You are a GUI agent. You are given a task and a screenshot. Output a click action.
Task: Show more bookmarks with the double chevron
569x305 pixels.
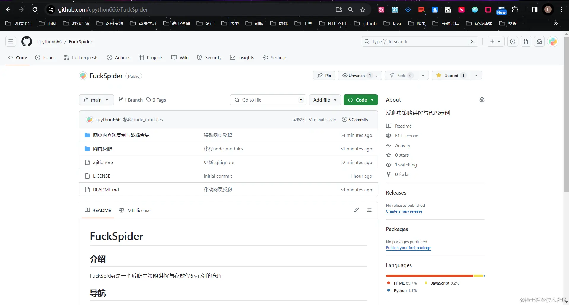pyautogui.click(x=556, y=23)
